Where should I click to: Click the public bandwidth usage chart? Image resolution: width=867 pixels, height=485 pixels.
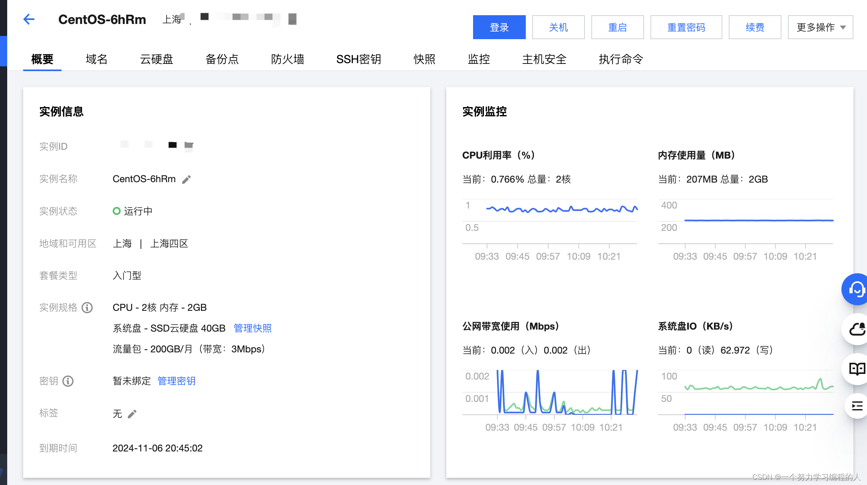coord(550,401)
